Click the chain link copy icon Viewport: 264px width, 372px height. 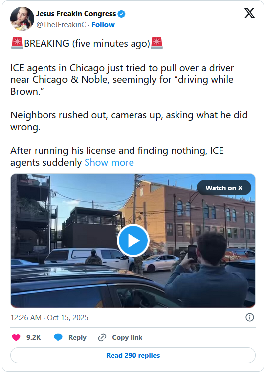[x=102, y=337]
